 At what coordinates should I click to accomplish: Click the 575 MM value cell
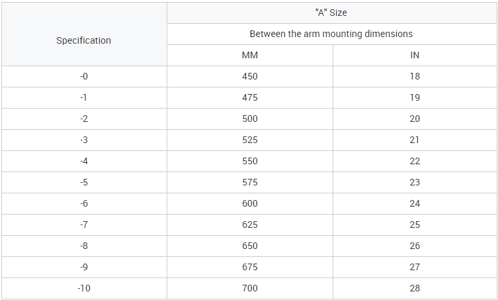(250, 182)
